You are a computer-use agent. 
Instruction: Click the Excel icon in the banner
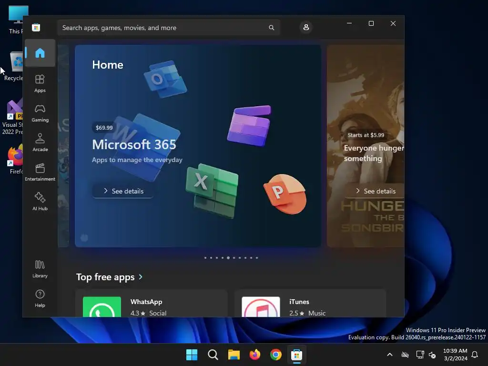[212, 191]
